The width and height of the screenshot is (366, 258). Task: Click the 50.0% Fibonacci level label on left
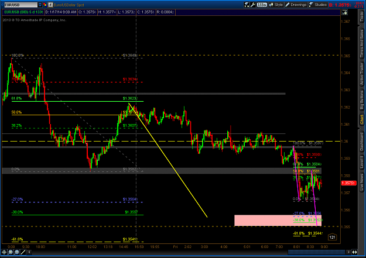tap(16, 112)
